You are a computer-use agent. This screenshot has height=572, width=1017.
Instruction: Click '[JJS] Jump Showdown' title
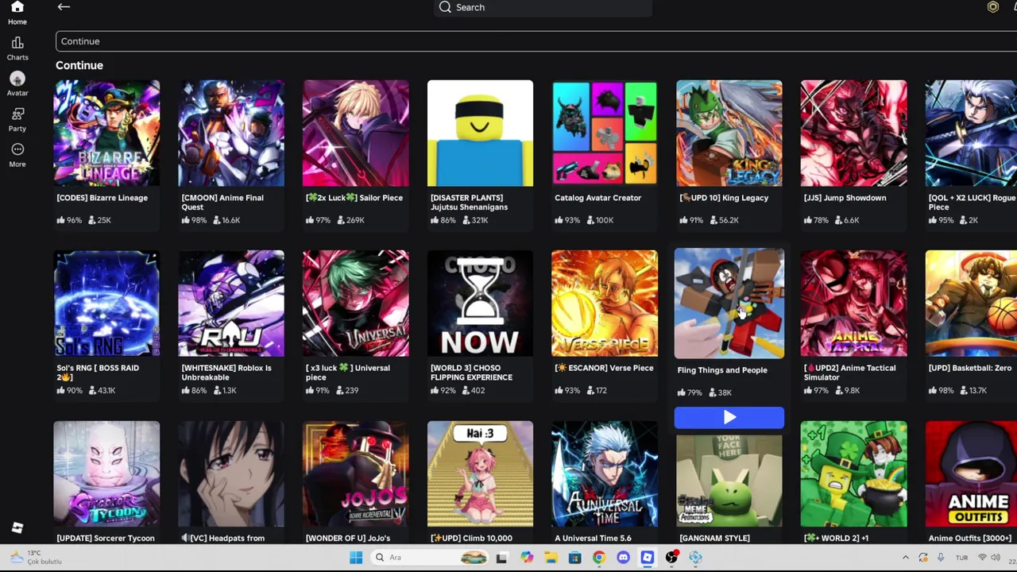(x=845, y=198)
